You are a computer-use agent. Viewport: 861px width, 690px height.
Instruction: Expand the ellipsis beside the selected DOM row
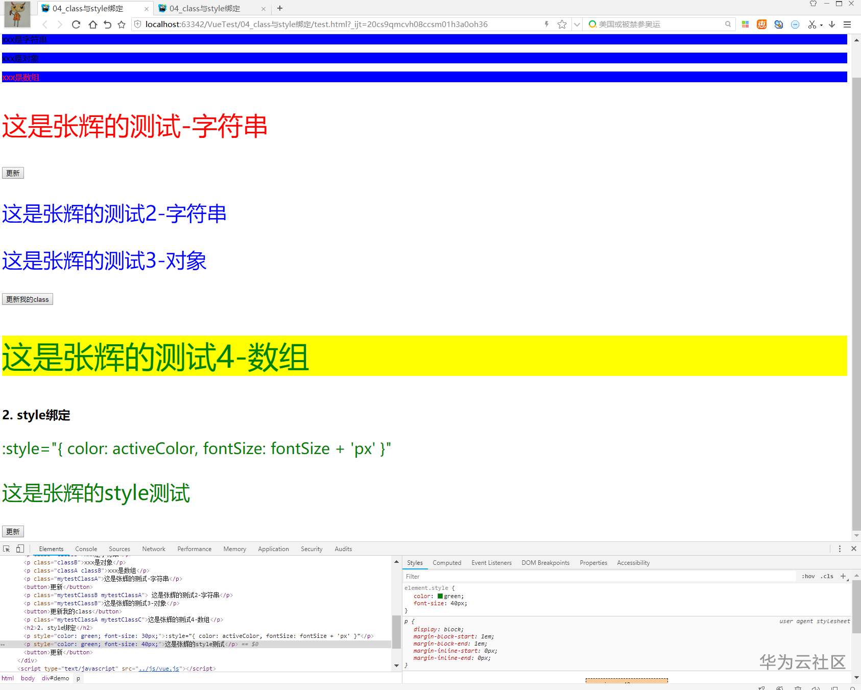pyautogui.click(x=3, y=645)
